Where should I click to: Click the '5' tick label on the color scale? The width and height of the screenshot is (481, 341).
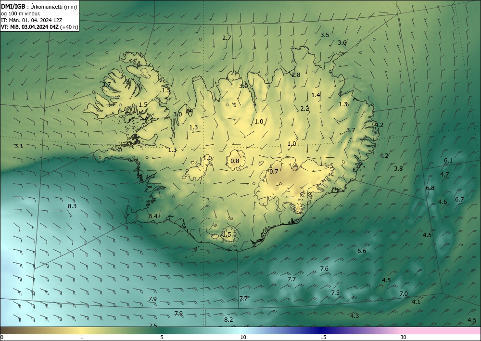pos(162,338)
